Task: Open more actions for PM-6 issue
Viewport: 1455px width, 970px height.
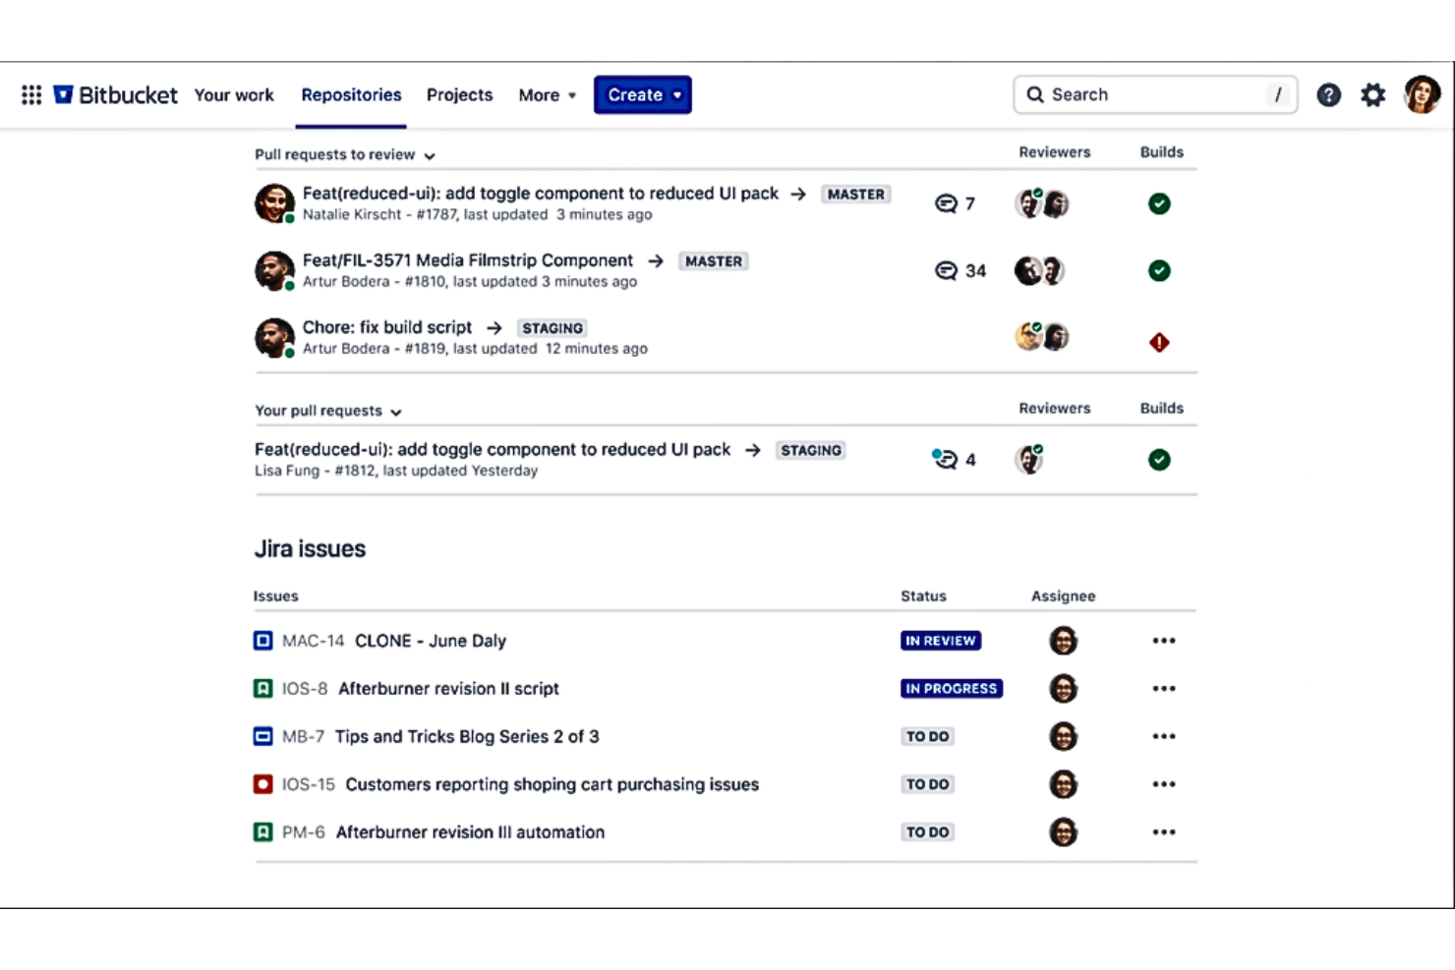Action: pyautogui.click(x=1164, y=831)
